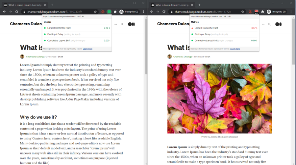
Task: Open the red blocker extension in the right window
Action: click(250, 12)
